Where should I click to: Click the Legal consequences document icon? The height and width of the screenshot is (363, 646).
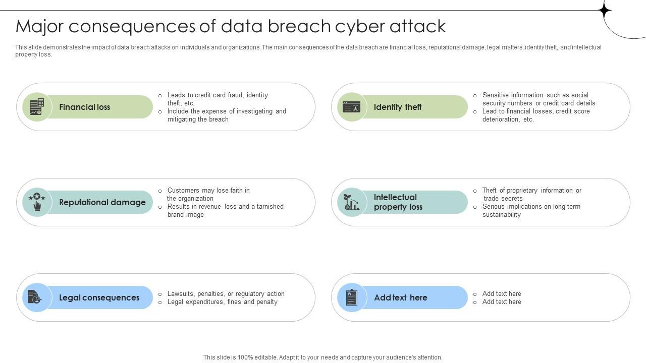pos(35,297)
